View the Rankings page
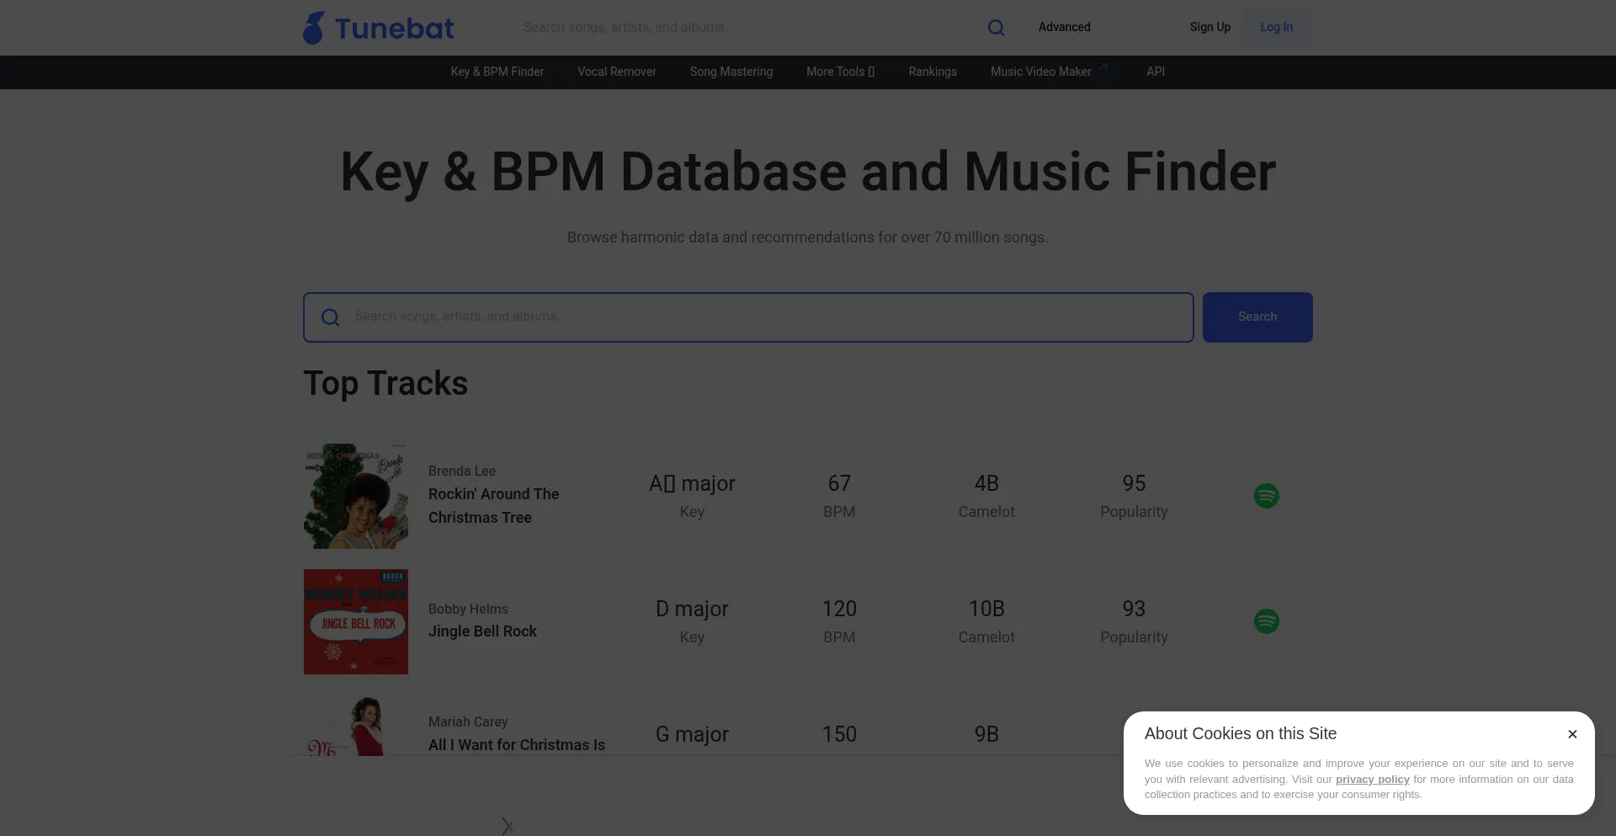 coord(932,72)
